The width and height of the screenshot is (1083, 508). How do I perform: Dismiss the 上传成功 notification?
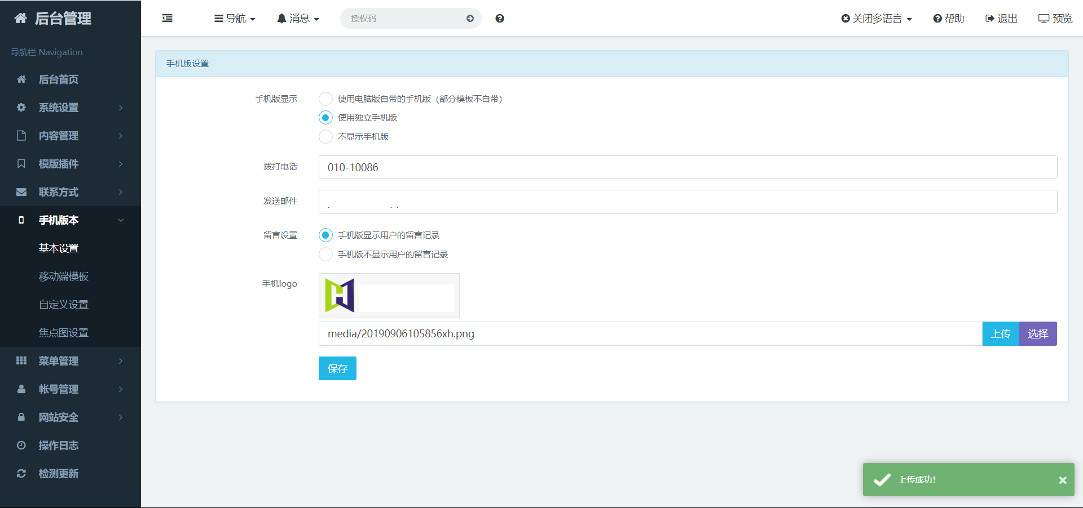point(1062,480)
